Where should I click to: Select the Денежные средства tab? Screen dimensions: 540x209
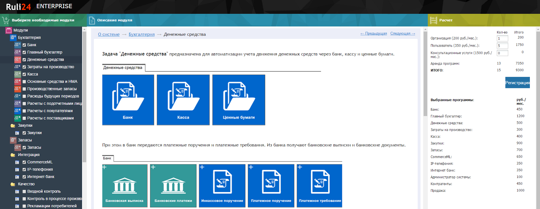124,68
